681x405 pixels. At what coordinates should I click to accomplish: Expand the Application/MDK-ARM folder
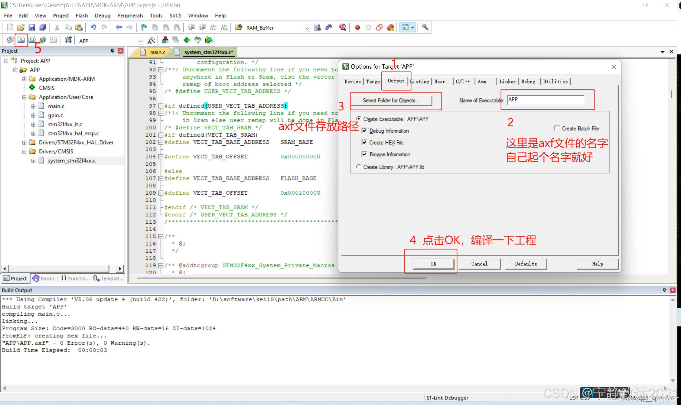click(24, 79)
